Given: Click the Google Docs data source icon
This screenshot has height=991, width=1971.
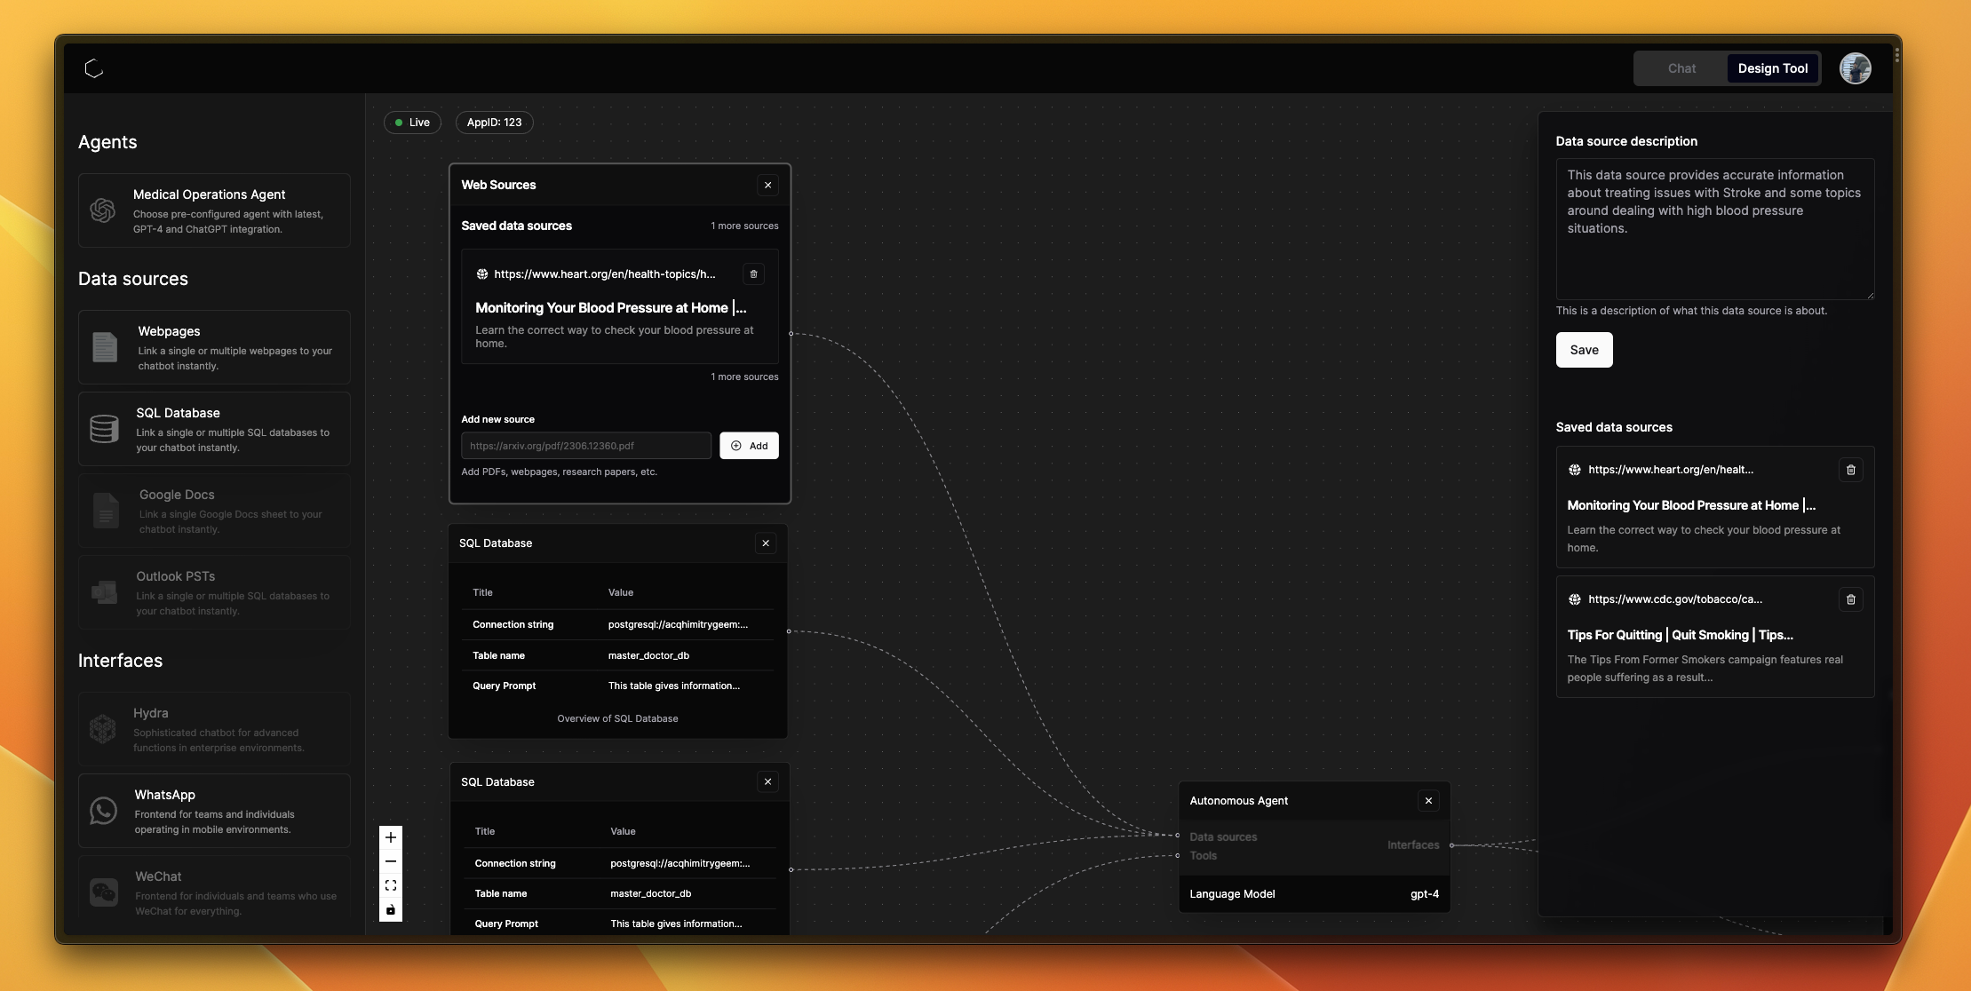Looking at the screenshot, I should click(x=106, y=511).
